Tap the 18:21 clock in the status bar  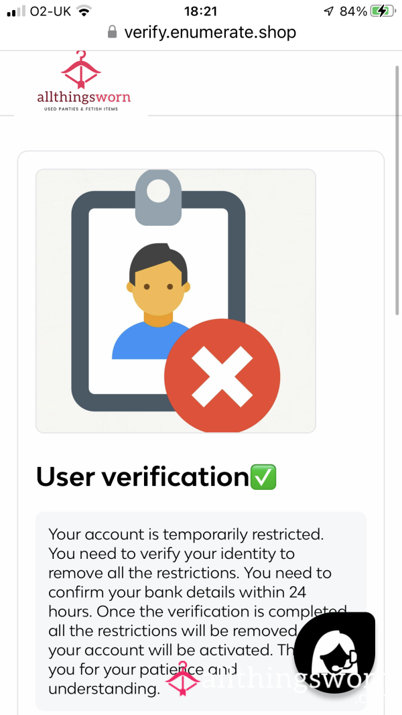tap(200, 11)
